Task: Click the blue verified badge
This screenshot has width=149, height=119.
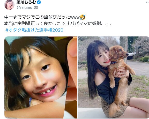Action: point(39,2)
